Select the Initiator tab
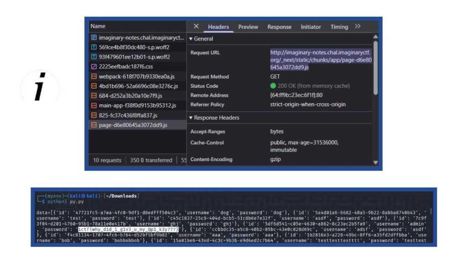467x262 pixels. [x=311, y=27]
